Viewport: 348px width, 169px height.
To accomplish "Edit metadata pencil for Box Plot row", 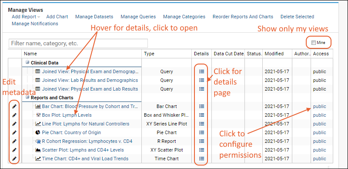I will click(14, 115).
